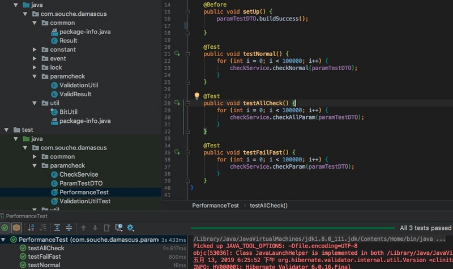
Task: Collapse the paramcheck folder under test
Action: click(x=35, y=166)
